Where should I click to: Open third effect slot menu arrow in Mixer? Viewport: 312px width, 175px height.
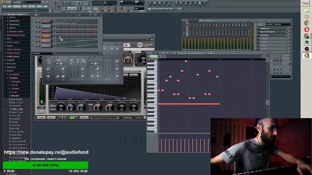(x=258, y=35)
